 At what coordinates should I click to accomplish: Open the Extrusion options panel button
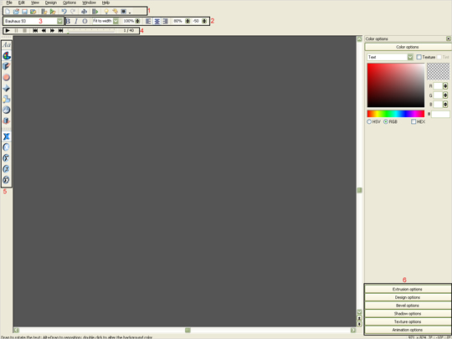click(x=408, y=289)
